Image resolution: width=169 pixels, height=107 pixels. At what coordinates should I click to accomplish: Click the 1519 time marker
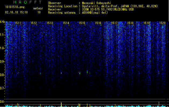coord(147,23)
